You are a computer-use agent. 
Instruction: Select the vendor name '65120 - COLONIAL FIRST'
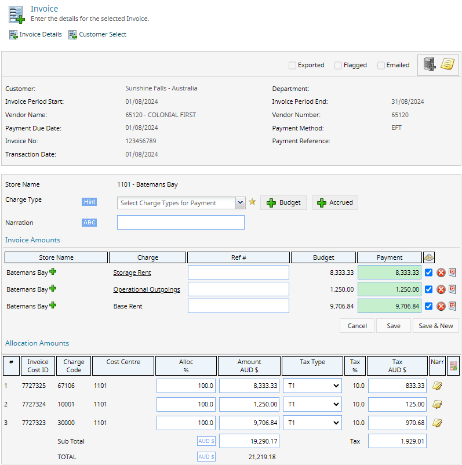coord(161,115)
